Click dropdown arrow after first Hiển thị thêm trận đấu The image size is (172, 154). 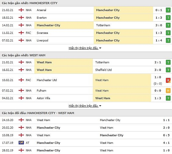[x=100, y=48]
